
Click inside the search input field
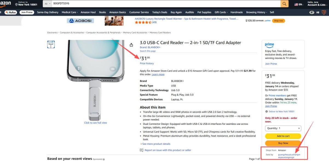coord(164,4)
